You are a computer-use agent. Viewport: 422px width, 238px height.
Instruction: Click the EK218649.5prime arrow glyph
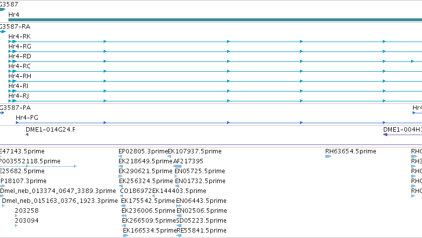121,166
